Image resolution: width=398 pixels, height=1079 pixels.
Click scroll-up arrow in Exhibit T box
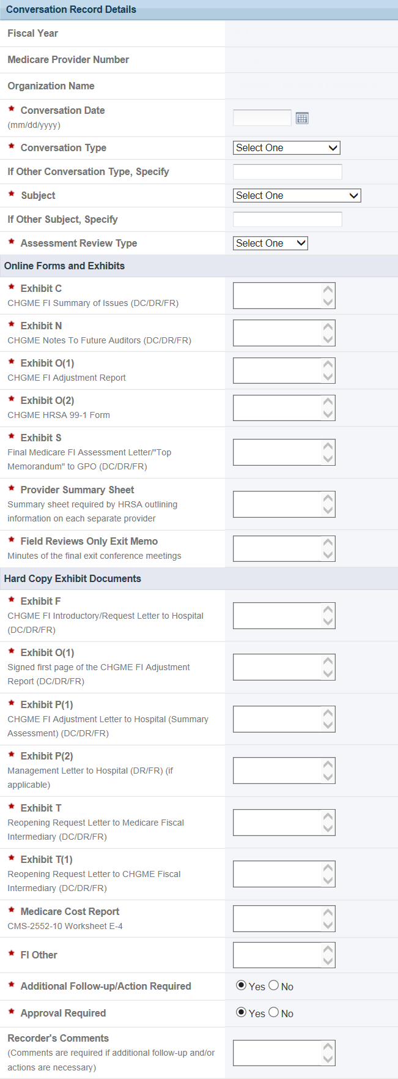[328, 816]
